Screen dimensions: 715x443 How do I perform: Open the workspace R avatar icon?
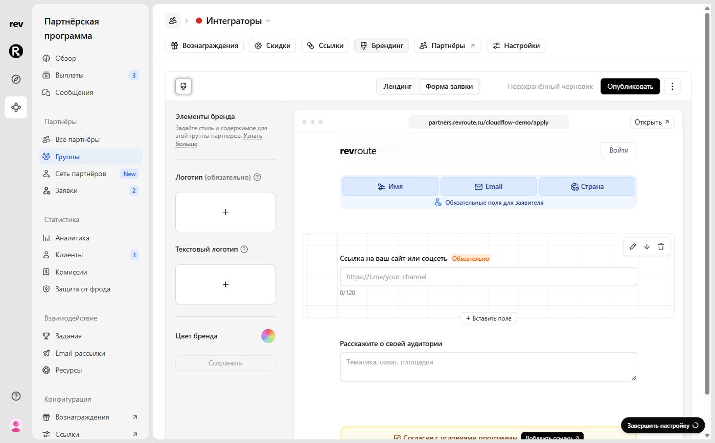click(x=16, y=51)
